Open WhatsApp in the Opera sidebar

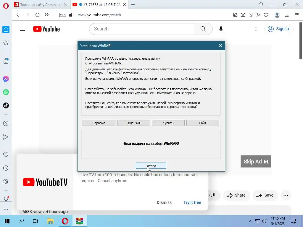6,92
